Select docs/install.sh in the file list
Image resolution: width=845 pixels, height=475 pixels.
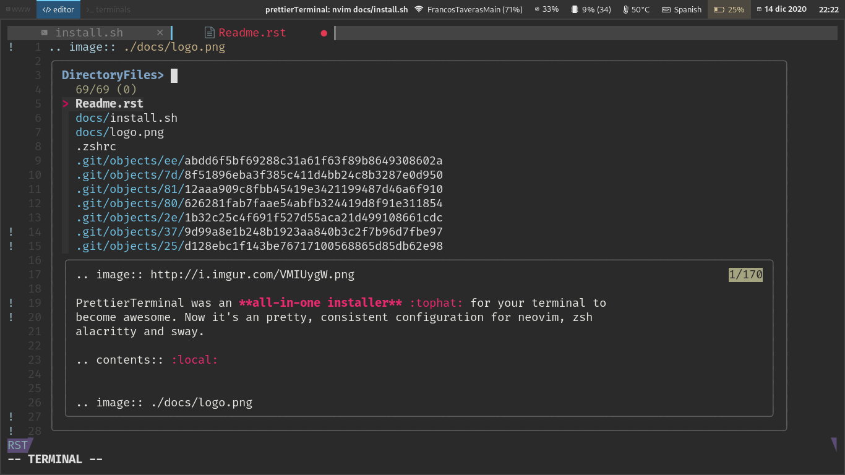tap(127, 118)
